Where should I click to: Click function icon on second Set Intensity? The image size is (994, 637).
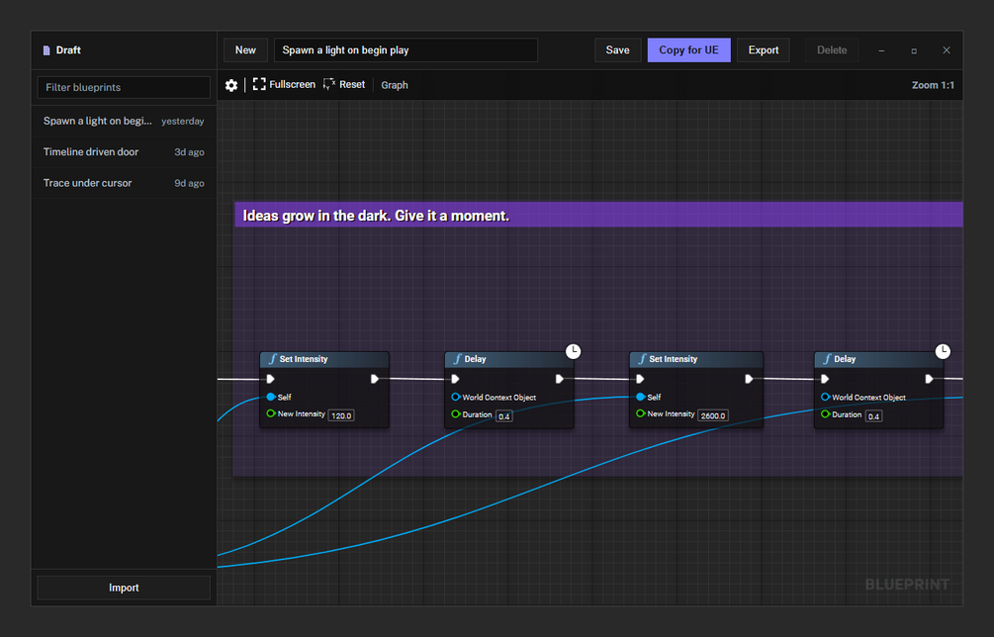(x=642, y=359)
